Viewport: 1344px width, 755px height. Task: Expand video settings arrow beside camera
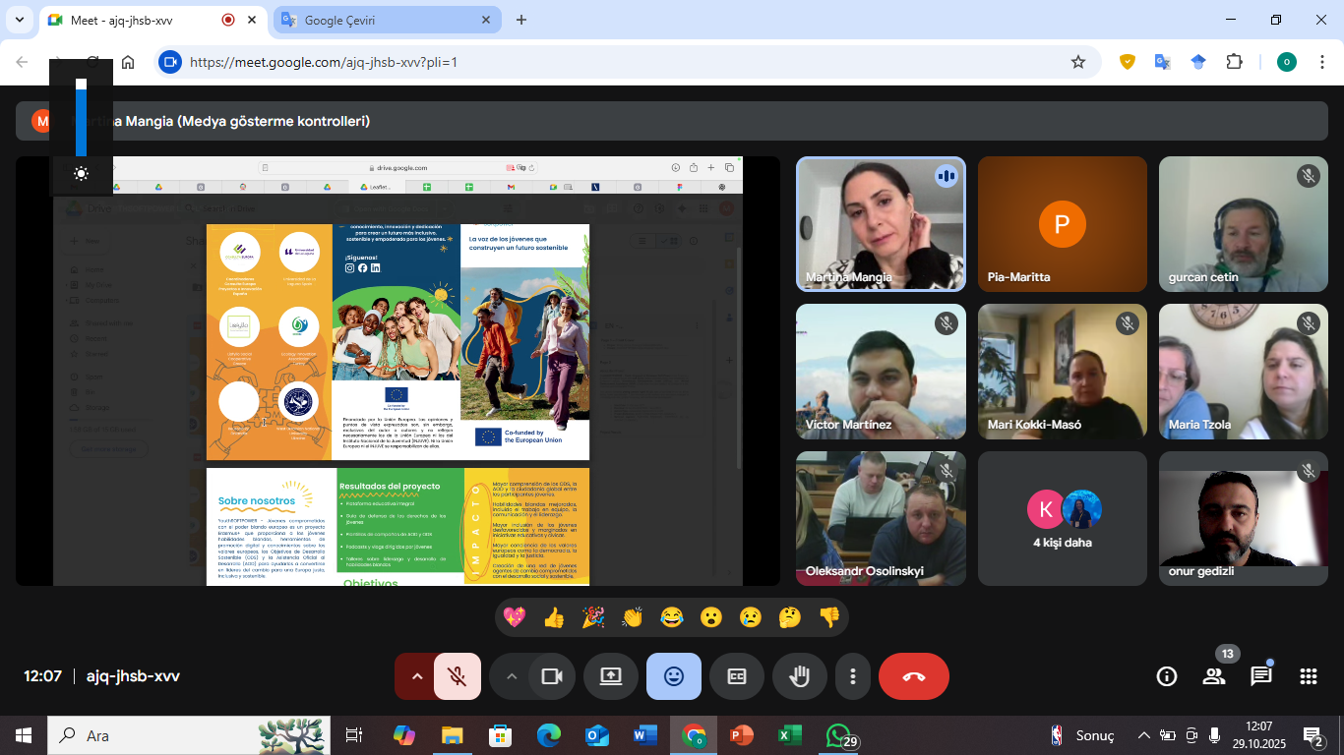(511, 676)
